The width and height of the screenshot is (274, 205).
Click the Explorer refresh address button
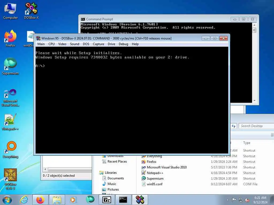pyautogui.click(x=234, y=126)
